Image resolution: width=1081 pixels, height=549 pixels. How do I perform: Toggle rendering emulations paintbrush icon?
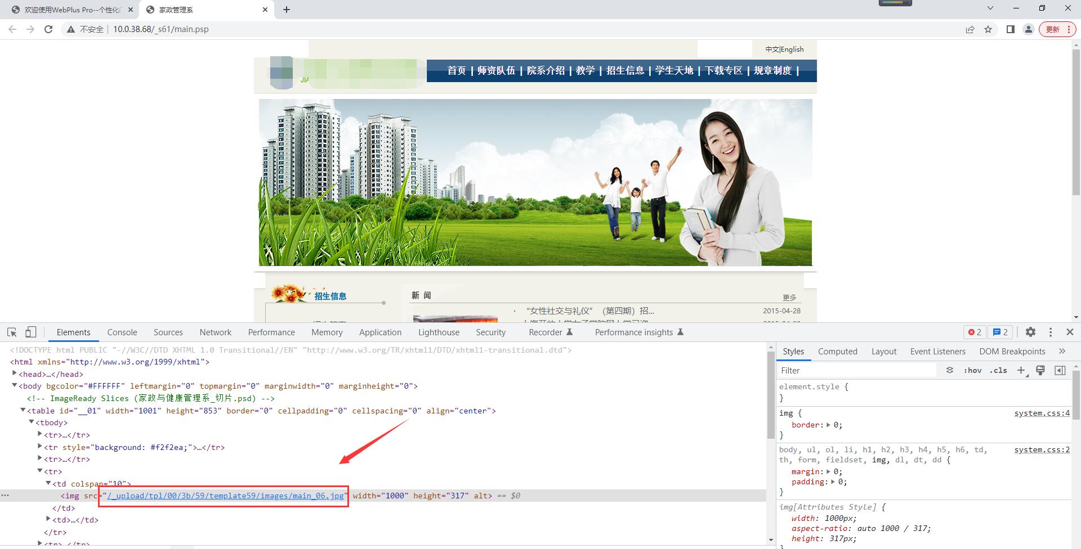point(1040,370)
